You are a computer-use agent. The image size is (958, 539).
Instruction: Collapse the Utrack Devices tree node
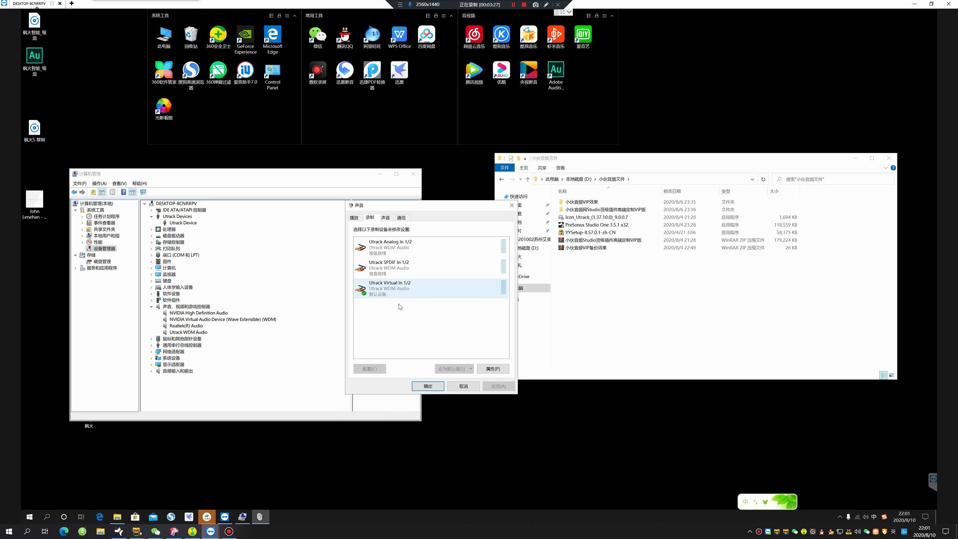click(x=152, y=216)
